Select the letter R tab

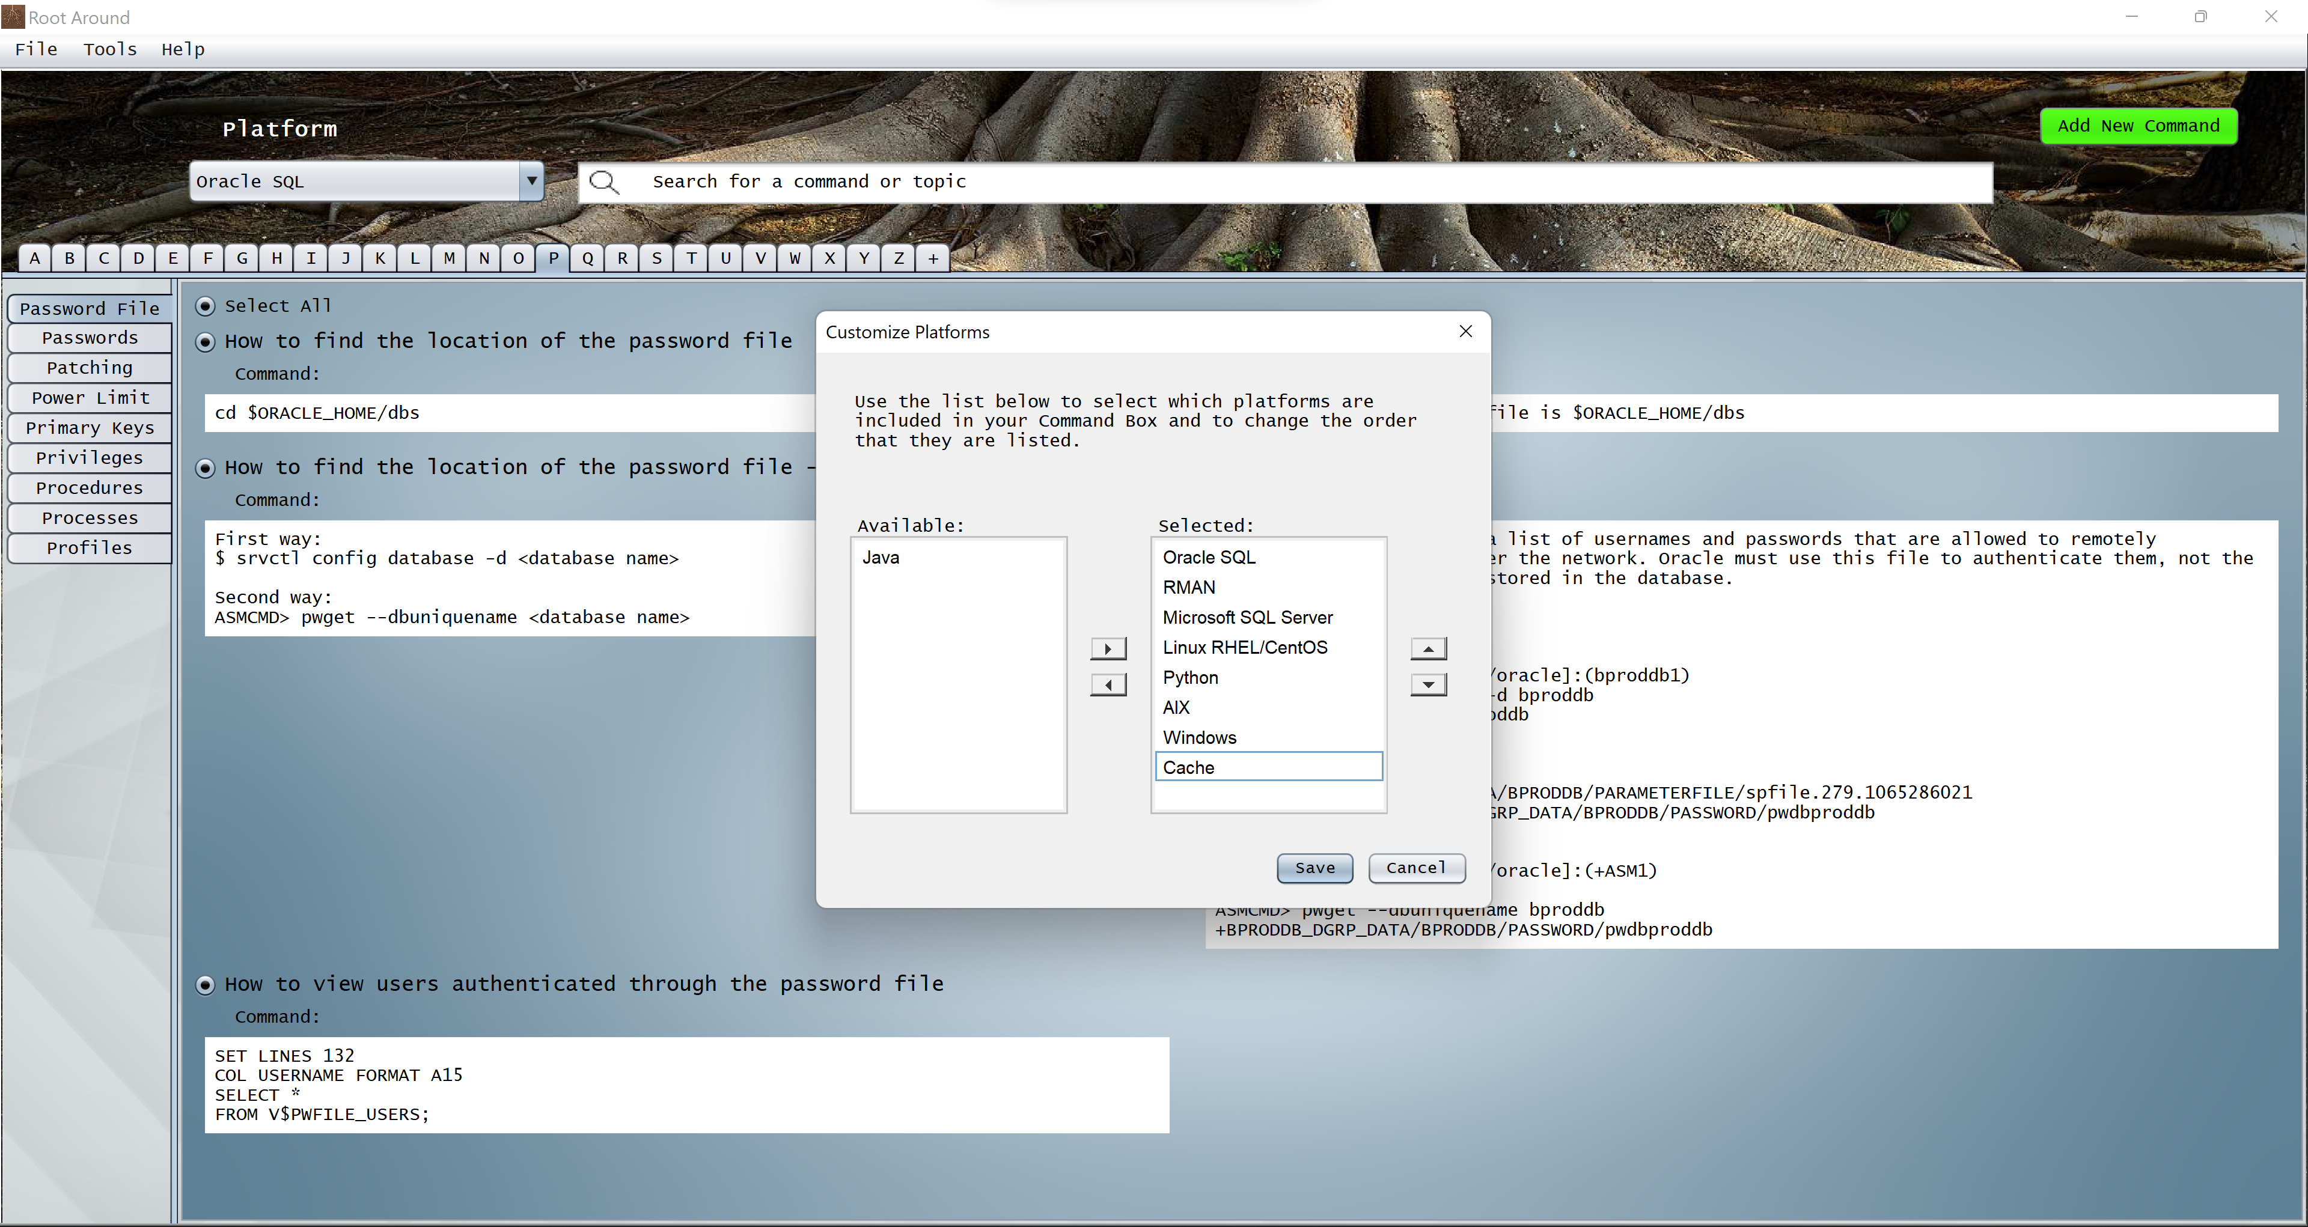coord(623,259)
